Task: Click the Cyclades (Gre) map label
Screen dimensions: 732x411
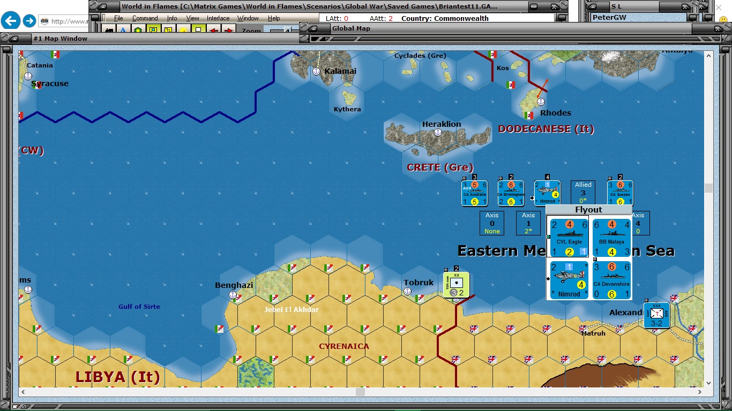Action: 420,56
